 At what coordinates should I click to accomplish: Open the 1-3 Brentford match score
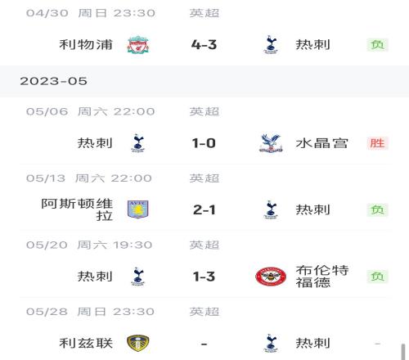point(204,277)
